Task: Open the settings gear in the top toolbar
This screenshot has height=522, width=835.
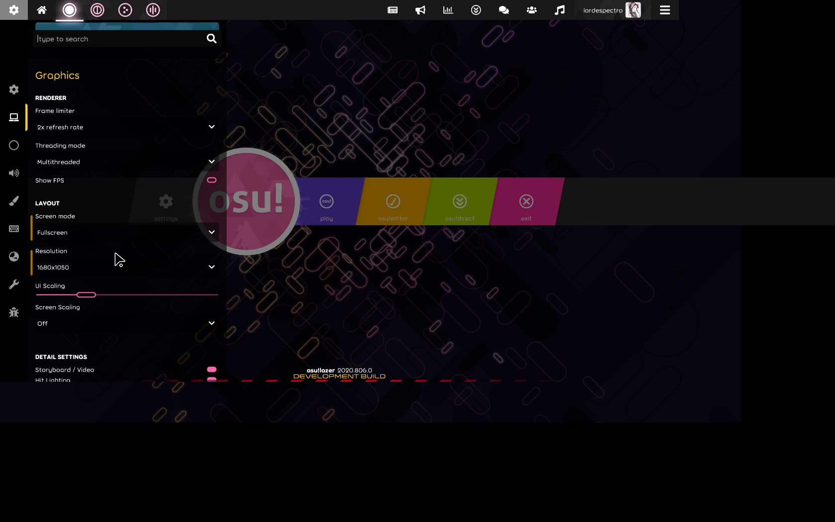Action: click(x=14, y=10)
